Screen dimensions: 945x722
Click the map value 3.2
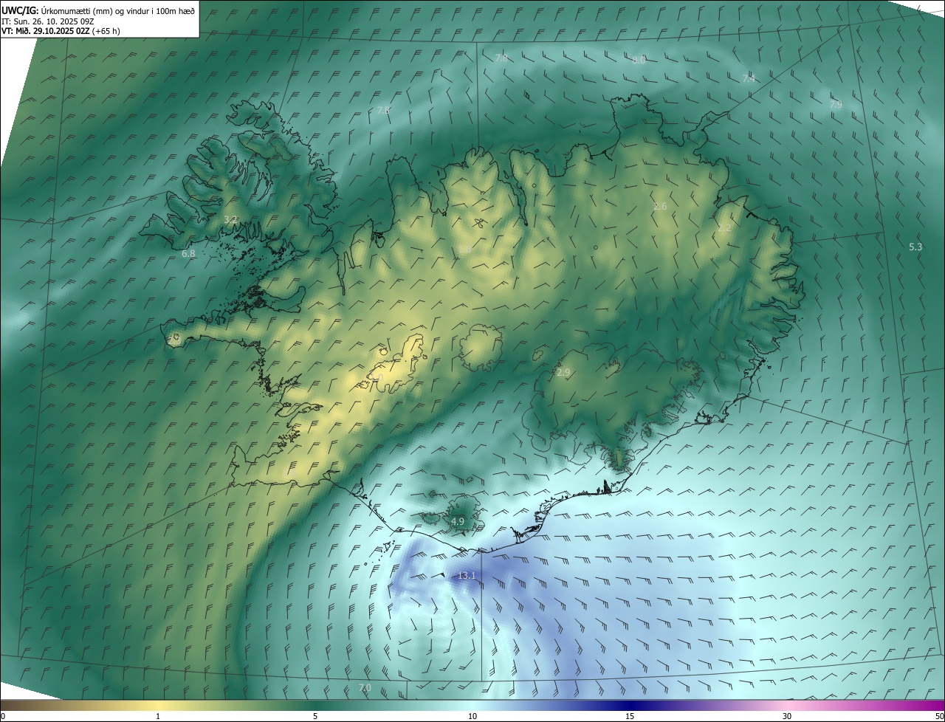tap(230, 219)
